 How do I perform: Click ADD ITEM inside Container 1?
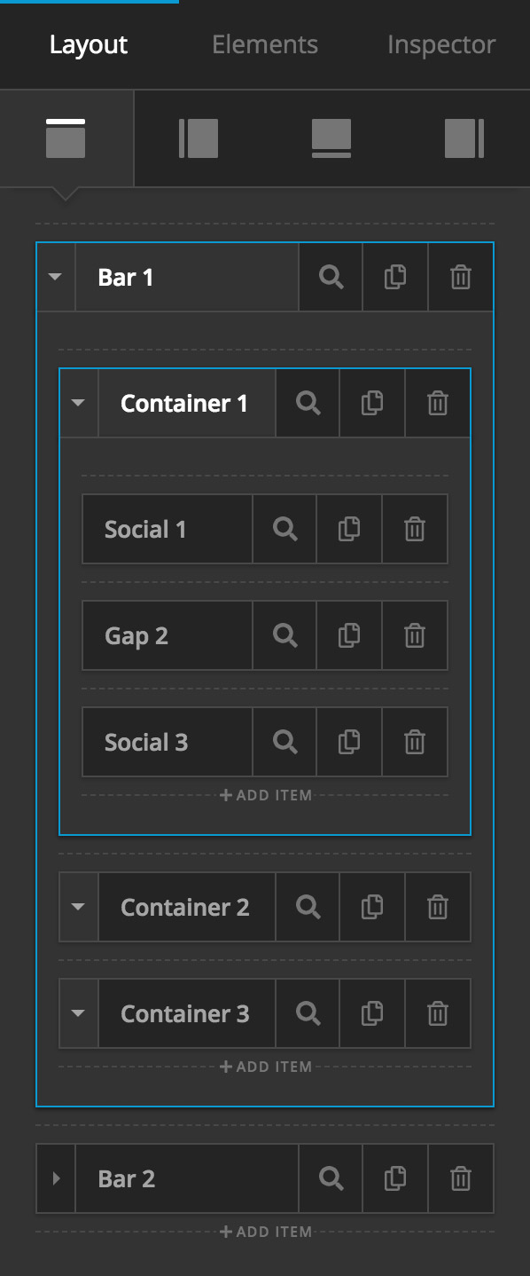pyautogui.click(x=265, y=795)
